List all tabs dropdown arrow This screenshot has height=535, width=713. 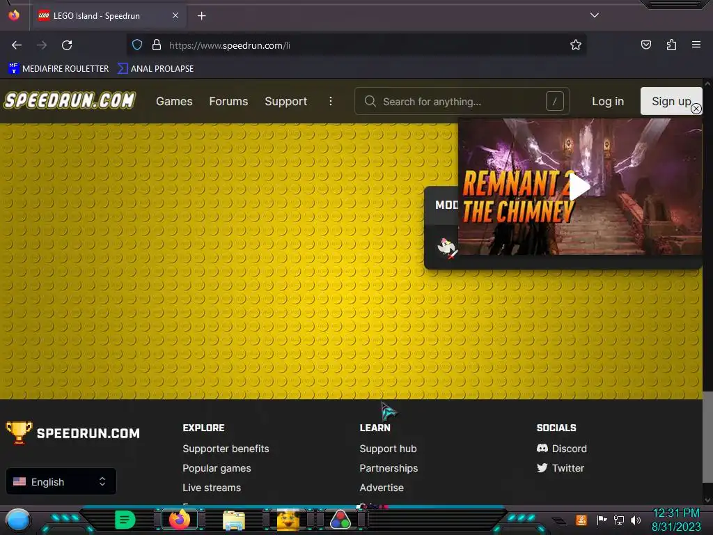tap(595, 15)
